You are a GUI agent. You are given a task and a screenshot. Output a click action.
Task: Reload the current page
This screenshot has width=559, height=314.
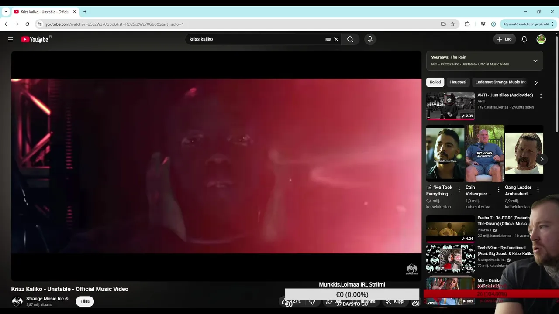click(x=27, y=24)
